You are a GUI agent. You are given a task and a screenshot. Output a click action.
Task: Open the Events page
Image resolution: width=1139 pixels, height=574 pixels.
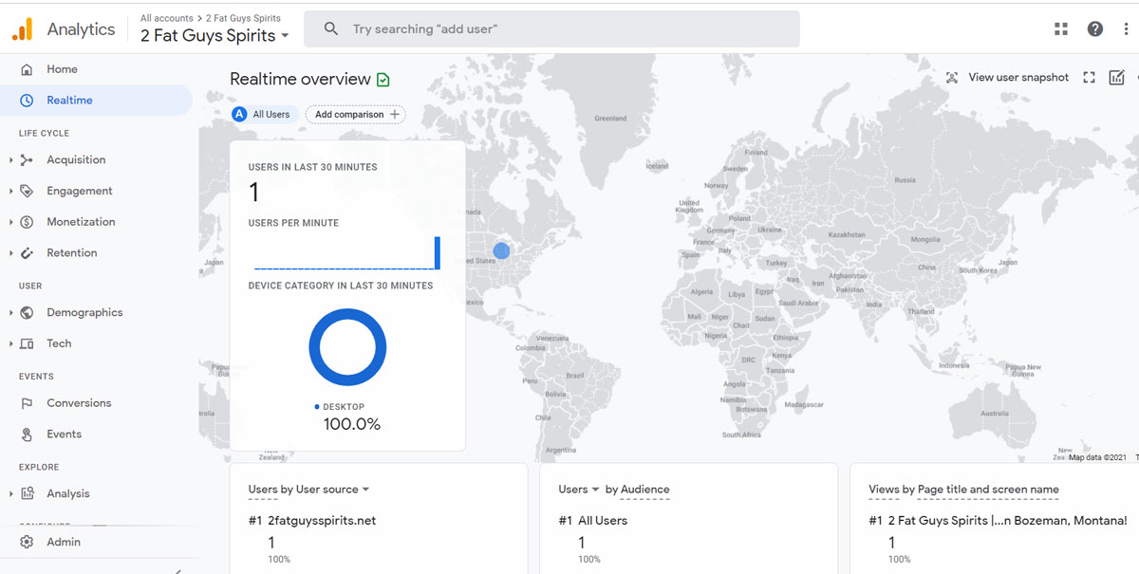coord(64,435)
